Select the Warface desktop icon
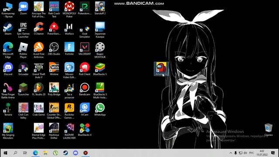The width and height of the screenshot is (279, 157). coord(69,29)
